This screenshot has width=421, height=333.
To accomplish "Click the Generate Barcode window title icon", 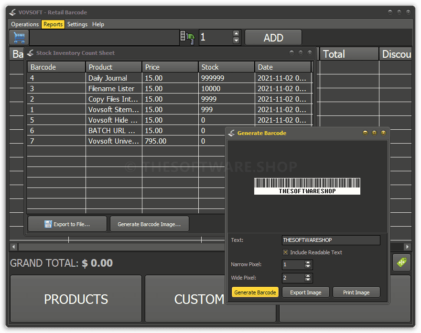I will pyautogui.click(x=231, y=133).
